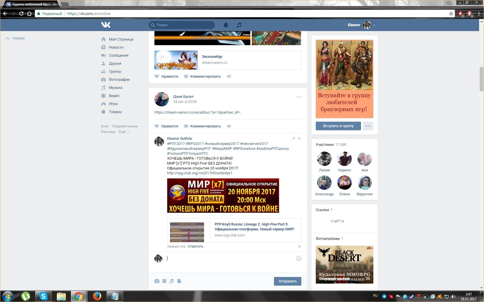The height and width of the screenshot is (302, 484).
Task: Comment on Даня Бусел's post
Action: click(x=203, y=126)
